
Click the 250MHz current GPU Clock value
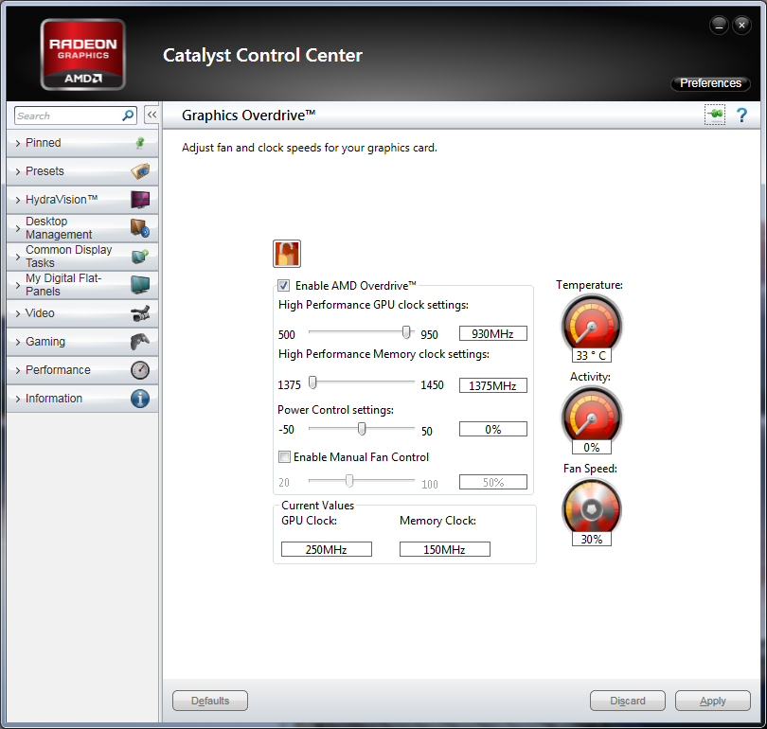327,549
